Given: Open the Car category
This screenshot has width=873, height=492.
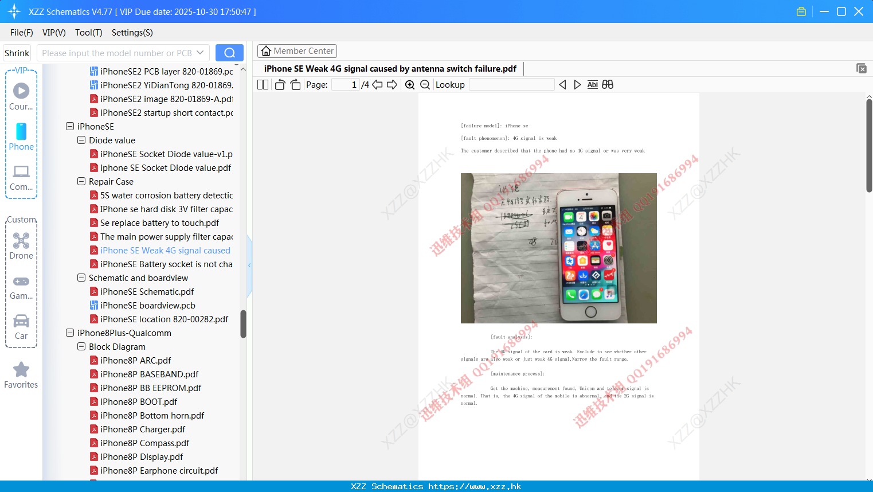Looking at the screenshot, I should (x=21, y=327).
